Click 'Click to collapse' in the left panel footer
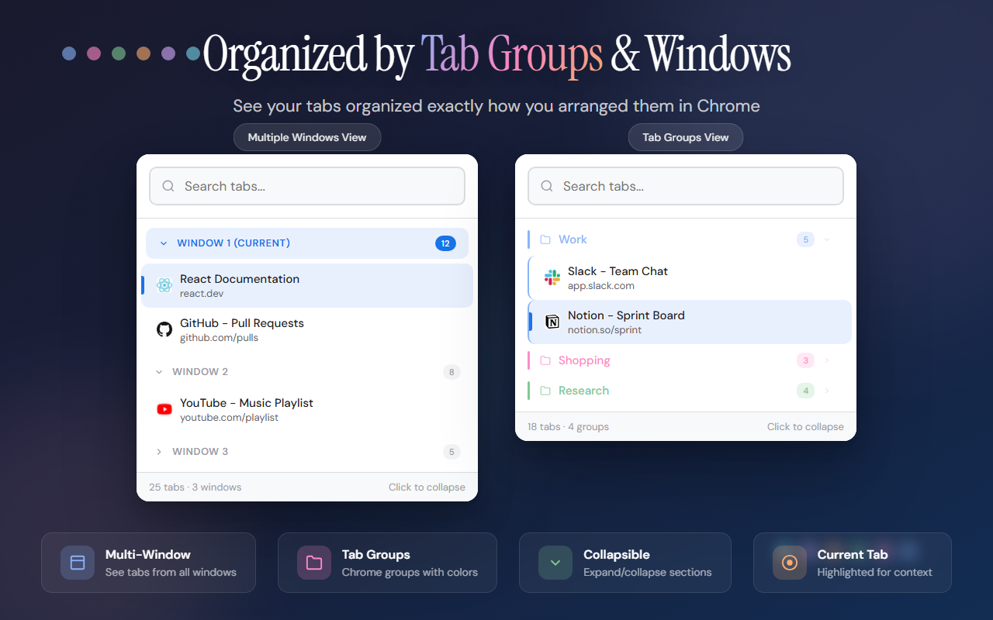This screenshot has height=620, width=993. point(427,487)
